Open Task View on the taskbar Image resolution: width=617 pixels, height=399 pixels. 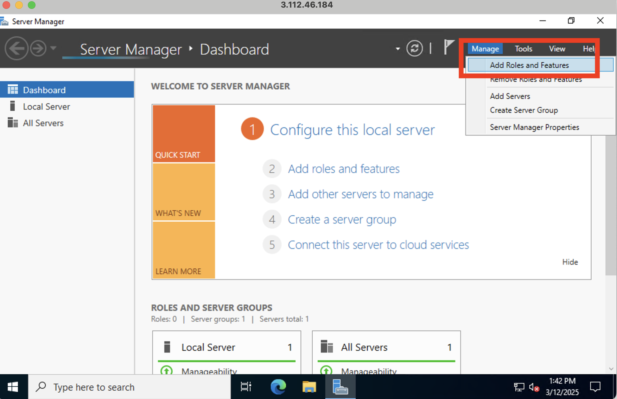(x=246, y=387)
